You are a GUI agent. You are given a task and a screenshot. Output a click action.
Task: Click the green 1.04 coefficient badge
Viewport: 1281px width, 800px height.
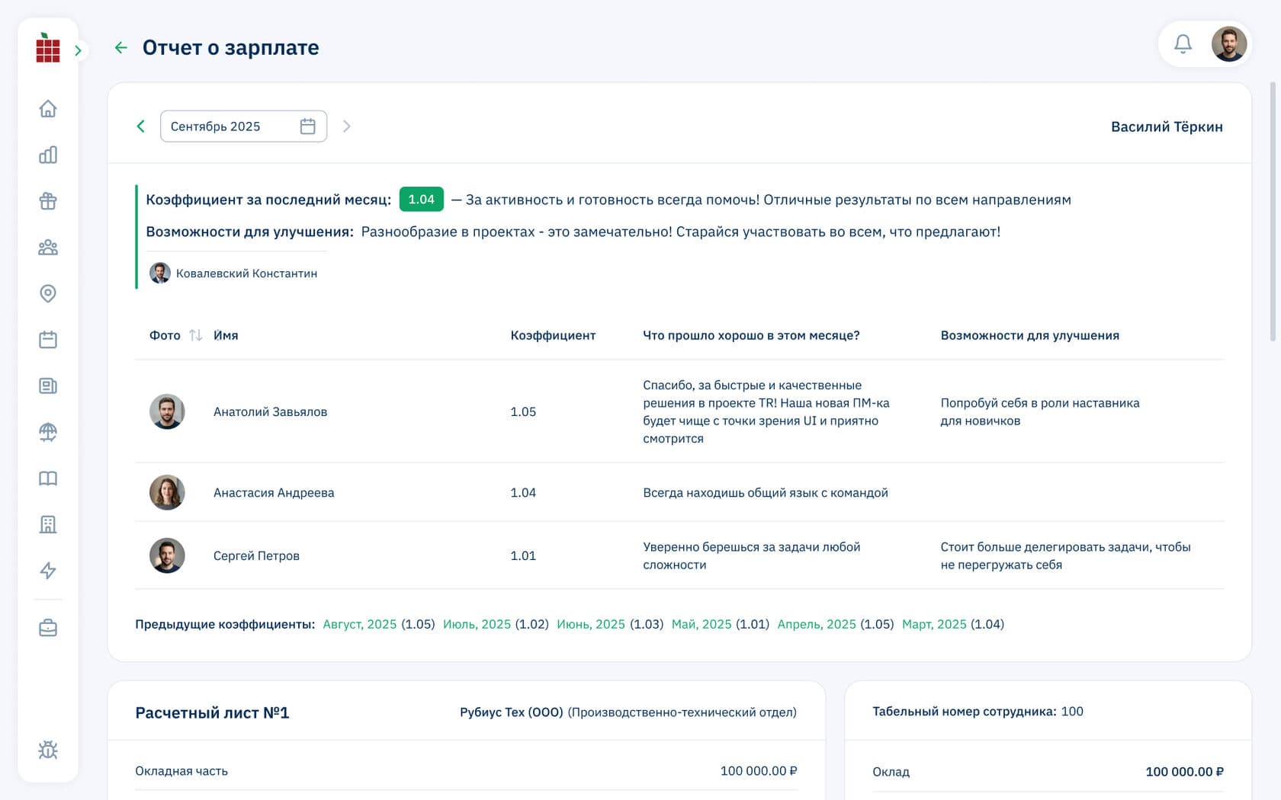pyautogui.click(x=422, y=200)
